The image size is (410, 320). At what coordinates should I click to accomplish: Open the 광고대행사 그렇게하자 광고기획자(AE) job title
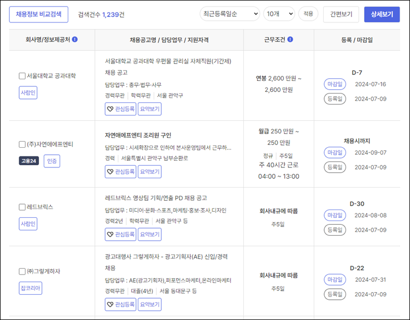click(166, 262)
